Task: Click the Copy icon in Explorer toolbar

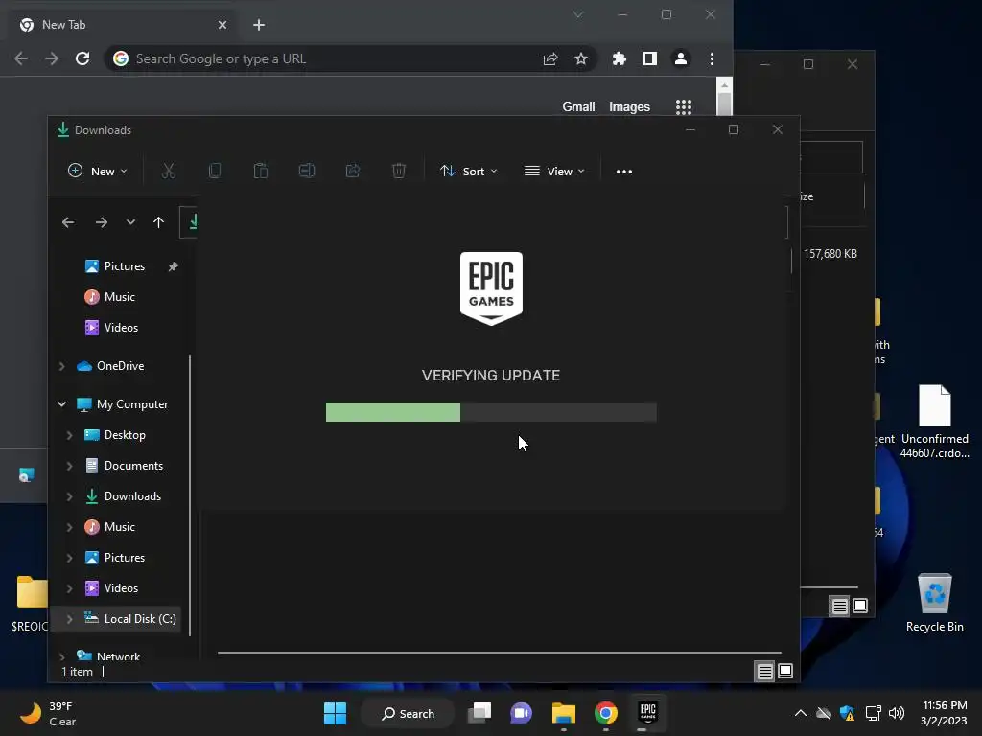Action: pyautogui.click(x=215, y=171)
